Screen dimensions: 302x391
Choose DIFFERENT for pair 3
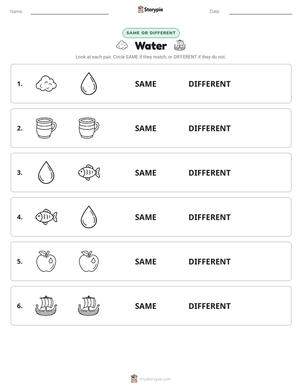209,173
